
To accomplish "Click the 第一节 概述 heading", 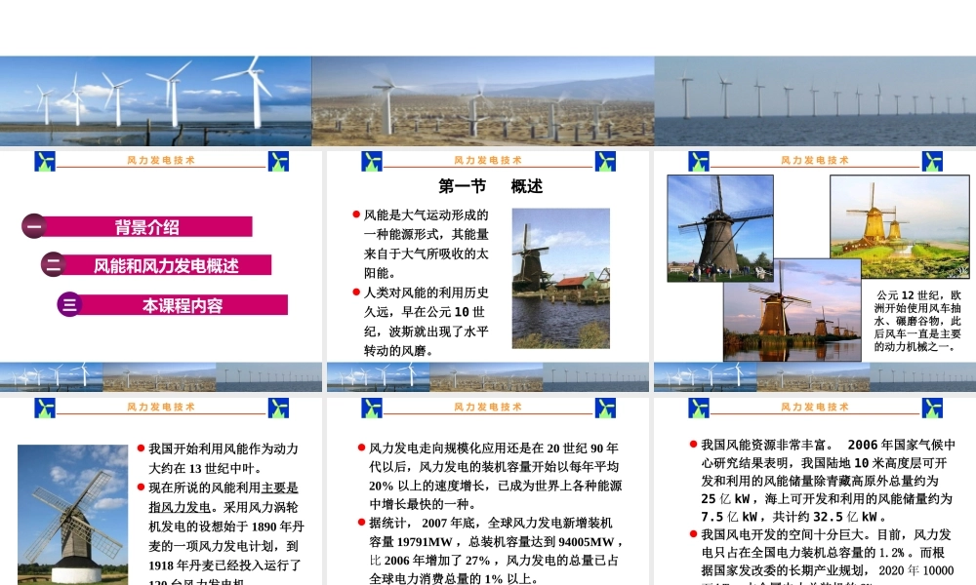I will click(x=490, y=186).
